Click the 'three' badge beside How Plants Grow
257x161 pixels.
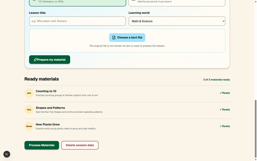click(29, 126)
